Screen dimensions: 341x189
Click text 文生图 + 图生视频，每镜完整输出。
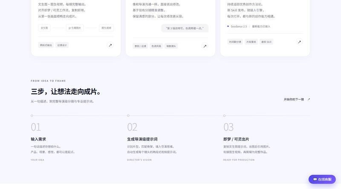(x=62, y=4)
